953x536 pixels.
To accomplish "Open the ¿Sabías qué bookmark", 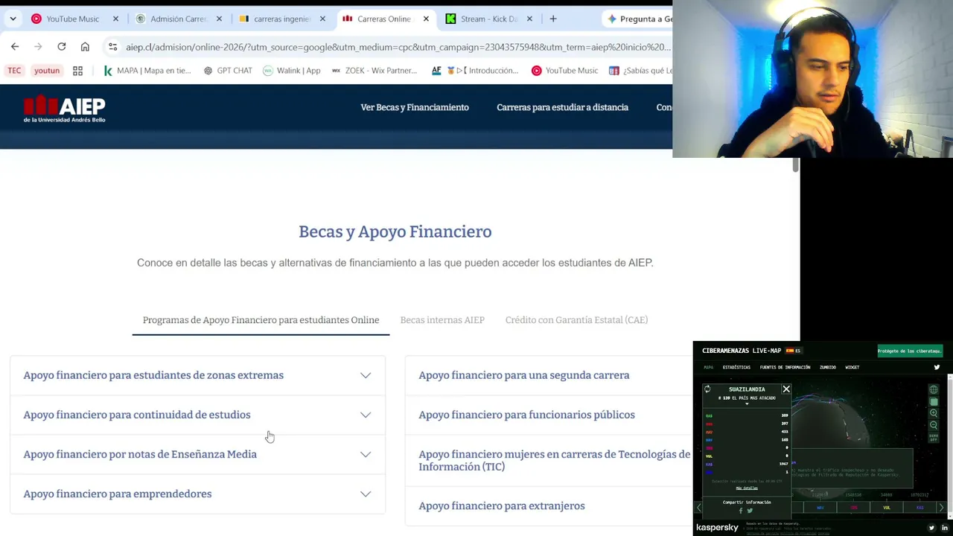I will (640, 71).
